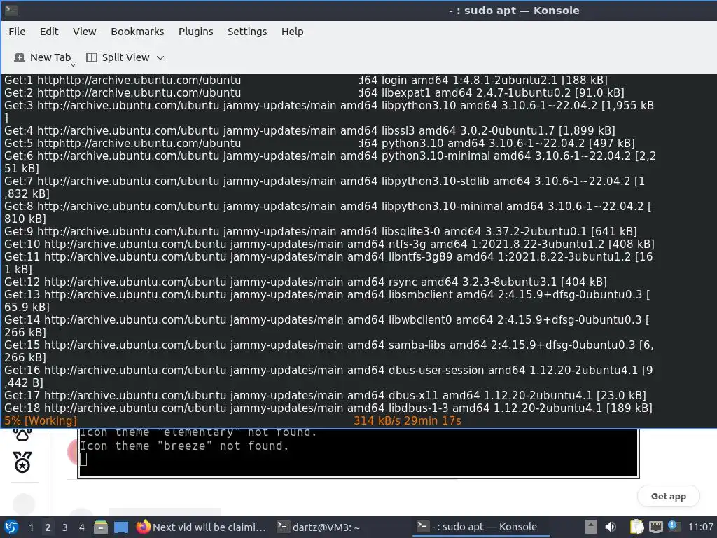717x538 pixels.
Task: Switch to virtual desktop 1
Action: (31, 527)
